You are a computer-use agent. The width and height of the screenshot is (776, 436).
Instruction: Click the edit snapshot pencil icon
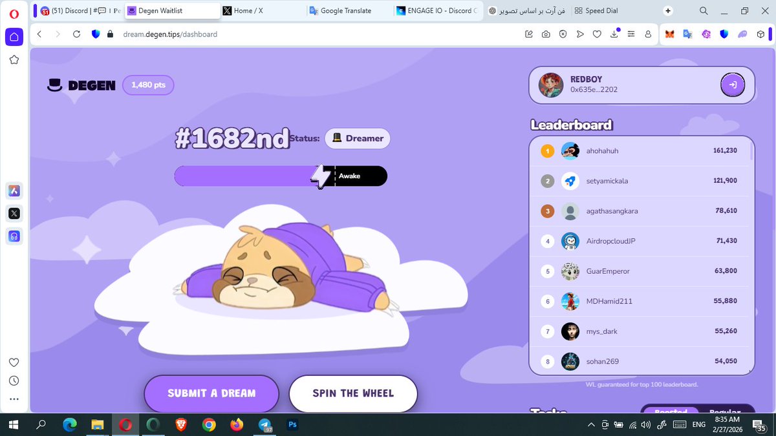529,34
